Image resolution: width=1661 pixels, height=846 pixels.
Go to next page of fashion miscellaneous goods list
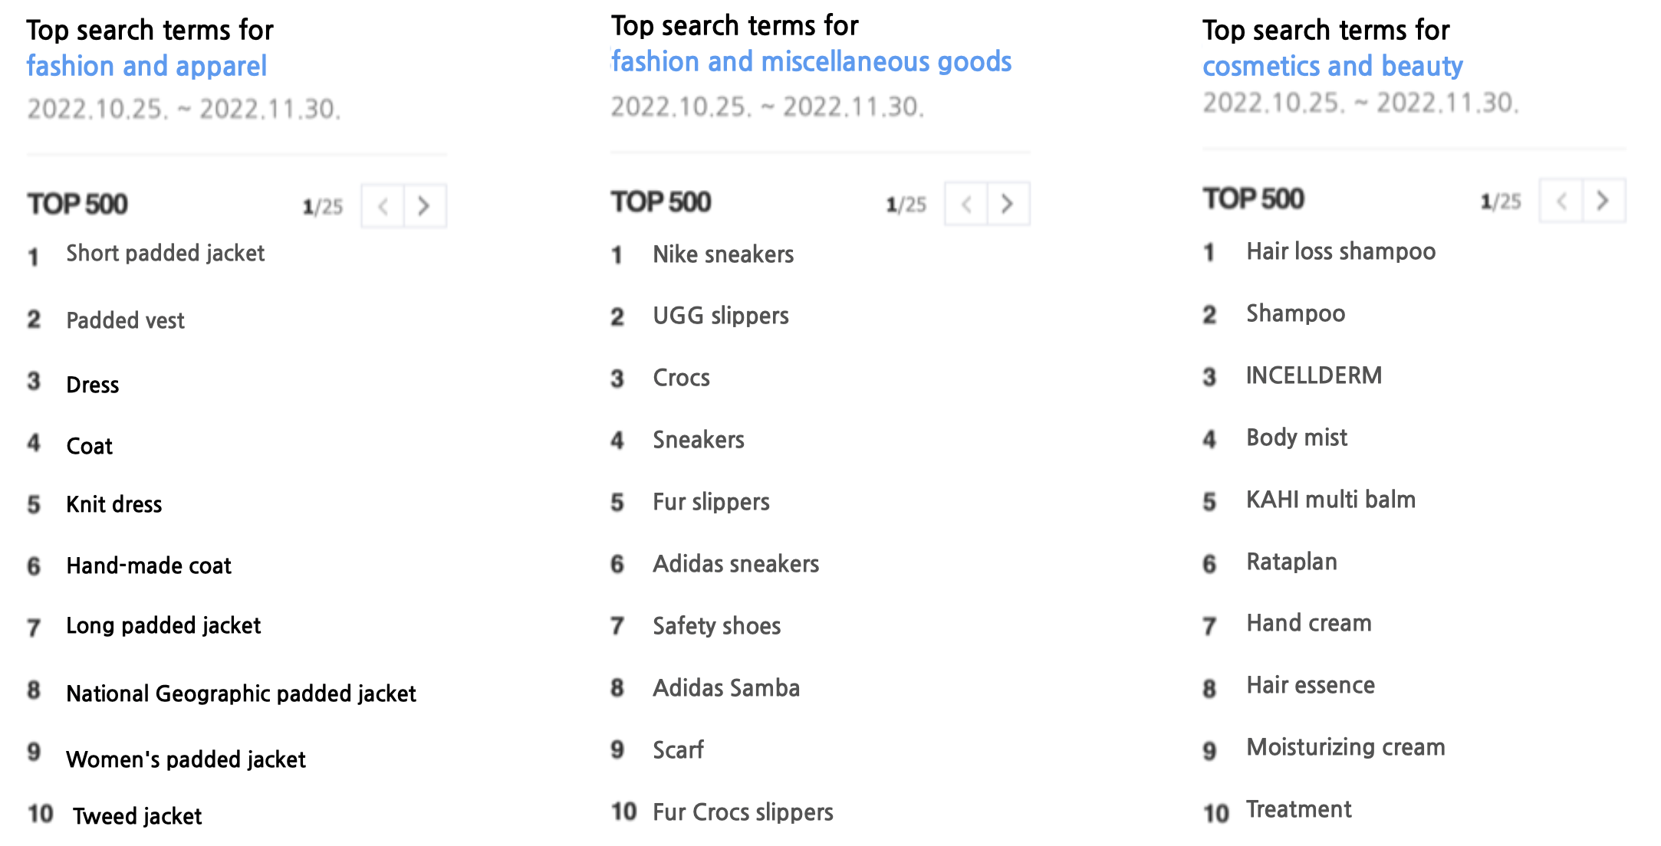(1008, 203)
